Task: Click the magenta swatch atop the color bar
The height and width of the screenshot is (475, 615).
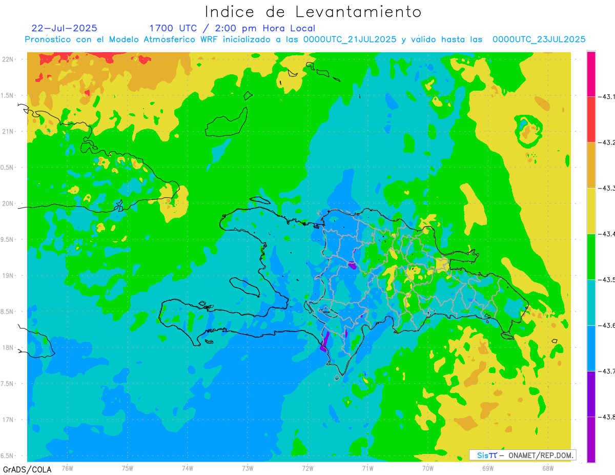Action: [591, 74]
